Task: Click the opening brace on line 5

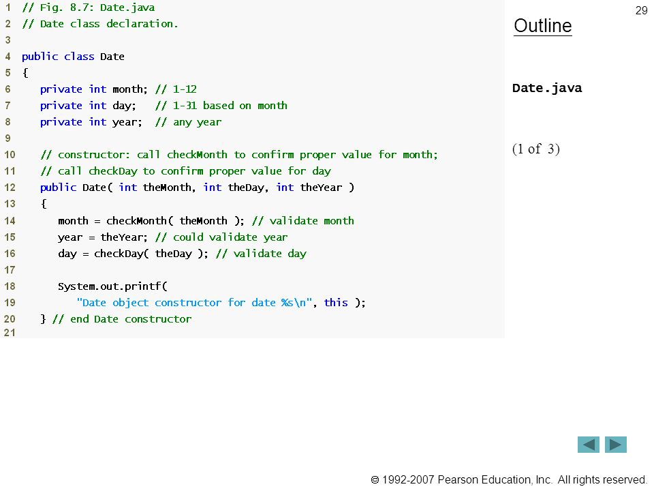Action: click(25, 73)
